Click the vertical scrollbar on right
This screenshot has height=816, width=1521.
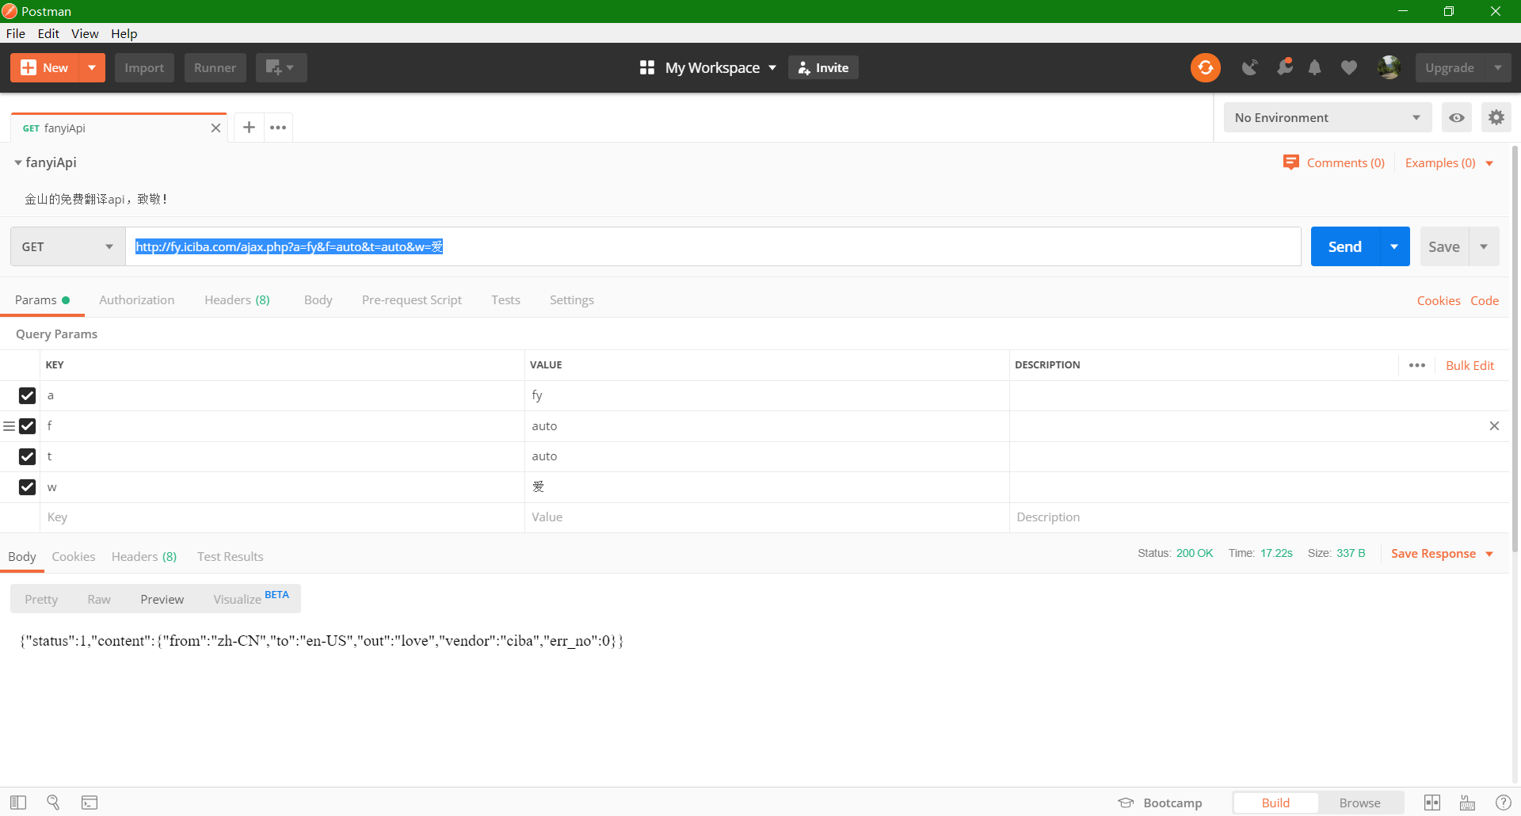point(1515,349)
